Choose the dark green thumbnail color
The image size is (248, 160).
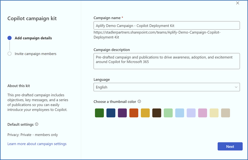pyautogui.click(x=99, y=113)
